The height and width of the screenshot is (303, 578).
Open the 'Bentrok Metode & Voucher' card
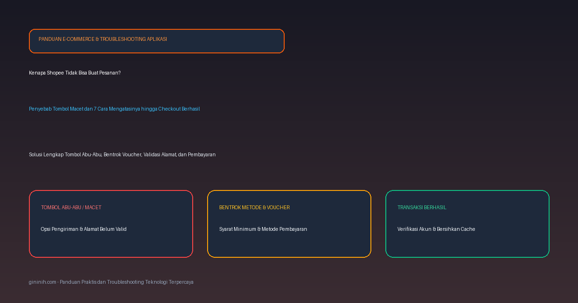[x=289, y=224]
